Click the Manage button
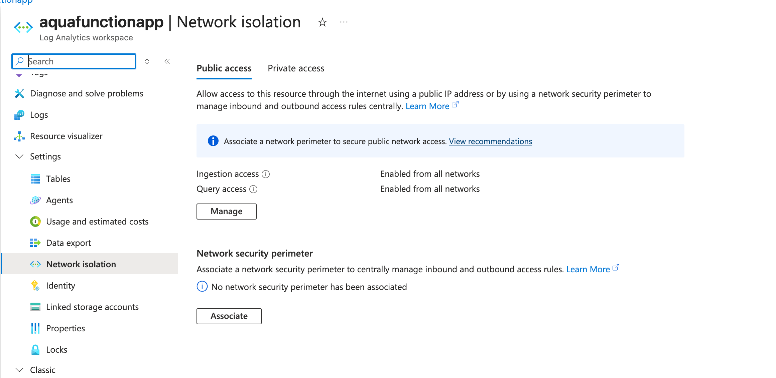This screenshot has width=776, height=378. point(227,212)
